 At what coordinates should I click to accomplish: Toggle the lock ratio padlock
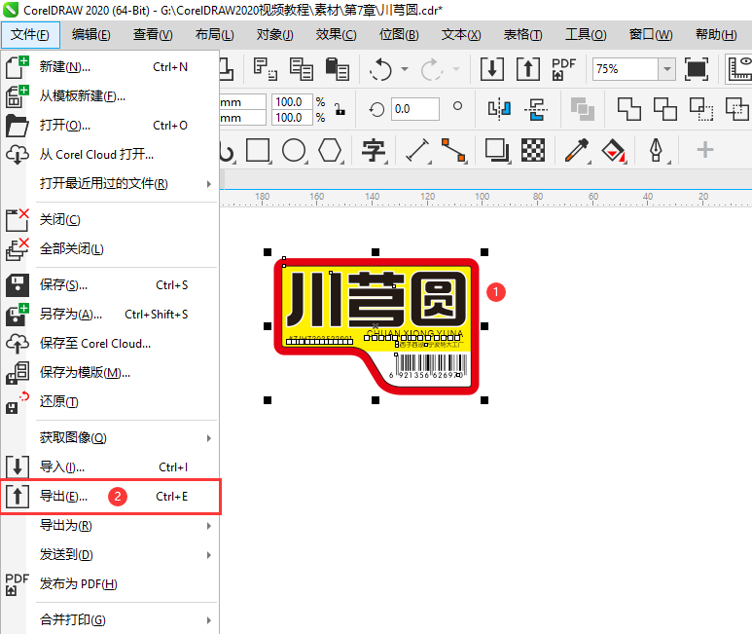[340, 109]
